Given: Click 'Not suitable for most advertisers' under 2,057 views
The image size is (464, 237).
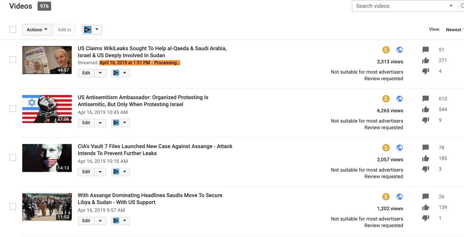Looking at the screenshot, I should pos(367,170).
